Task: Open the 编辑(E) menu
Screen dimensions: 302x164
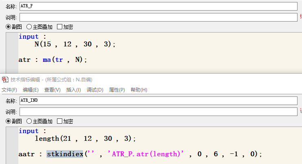Action: click(31, 90)
